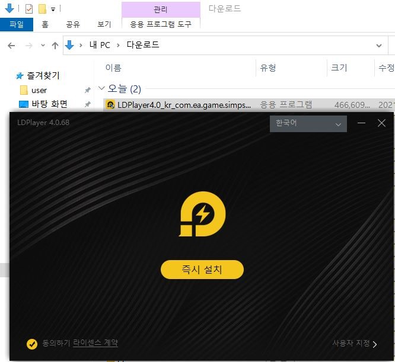This screenshot has width=395, height=362.
Task: Click the pin icon next to user
Action: tap(87, 90)
